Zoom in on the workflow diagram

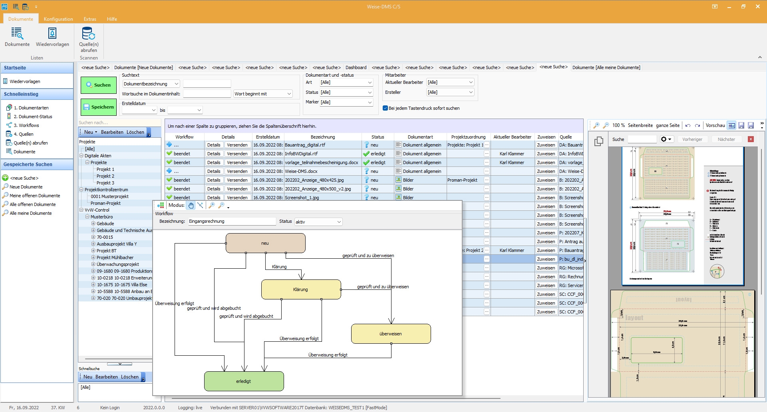(212, 205)
